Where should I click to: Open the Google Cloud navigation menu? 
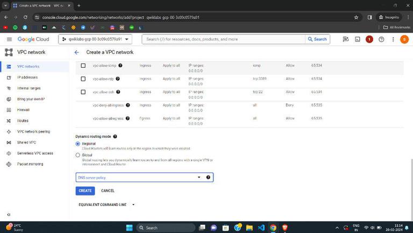point(9,39)
